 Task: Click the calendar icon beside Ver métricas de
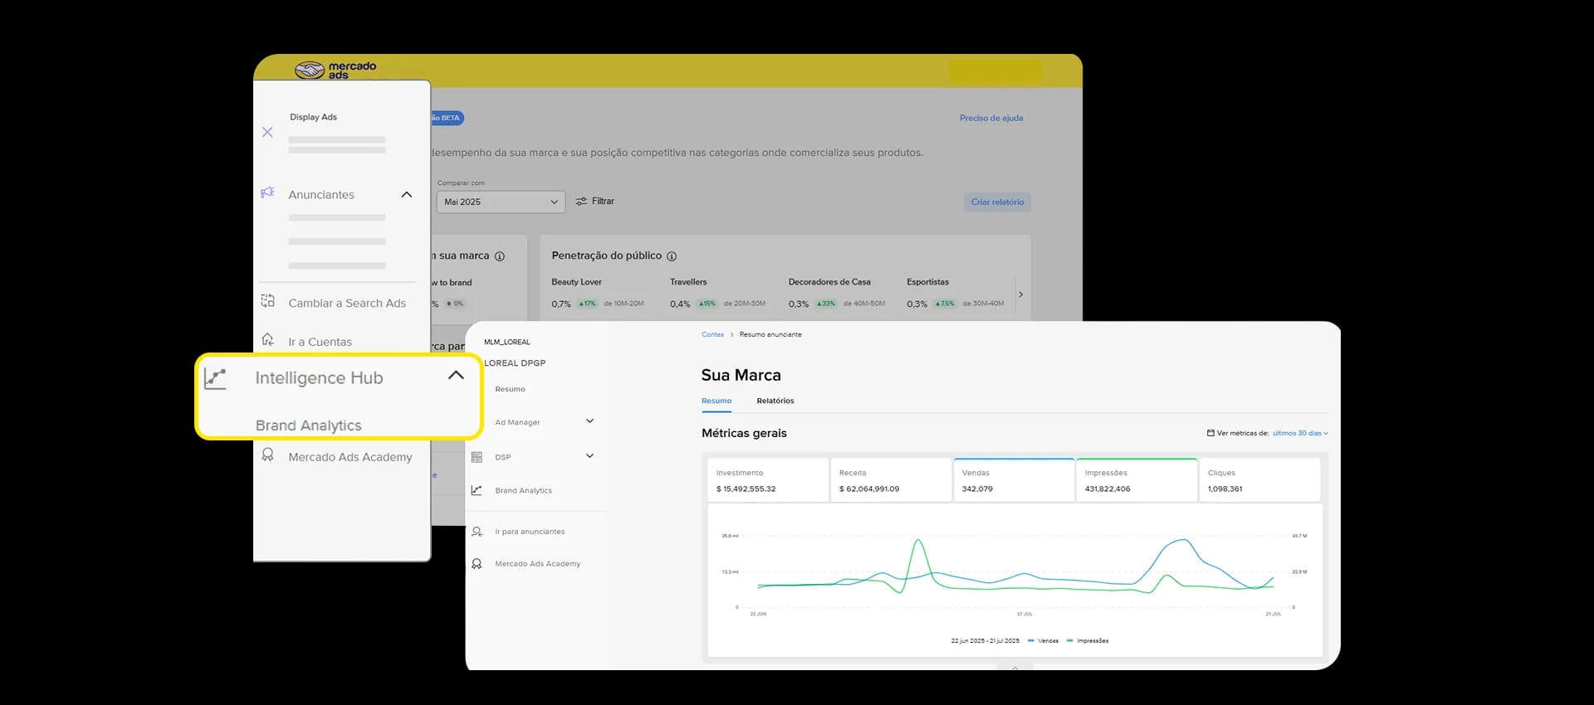click(1210, 433)
